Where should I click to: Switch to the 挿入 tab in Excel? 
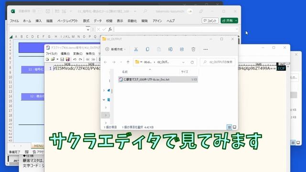[x=38, y=21]
